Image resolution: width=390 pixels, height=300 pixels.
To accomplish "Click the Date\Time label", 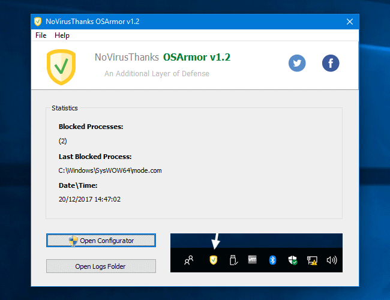I will [x=78, y=185].
